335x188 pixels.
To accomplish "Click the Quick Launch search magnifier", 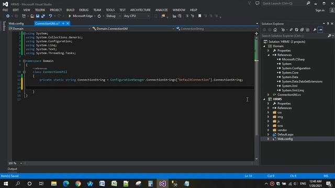I will pos(308,3).
